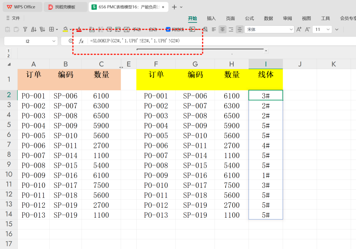Click the yellow 线体 header cell
356x249 pixels.
266,80
